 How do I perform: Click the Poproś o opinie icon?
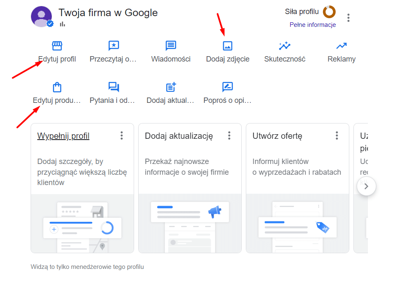[228, 87]
